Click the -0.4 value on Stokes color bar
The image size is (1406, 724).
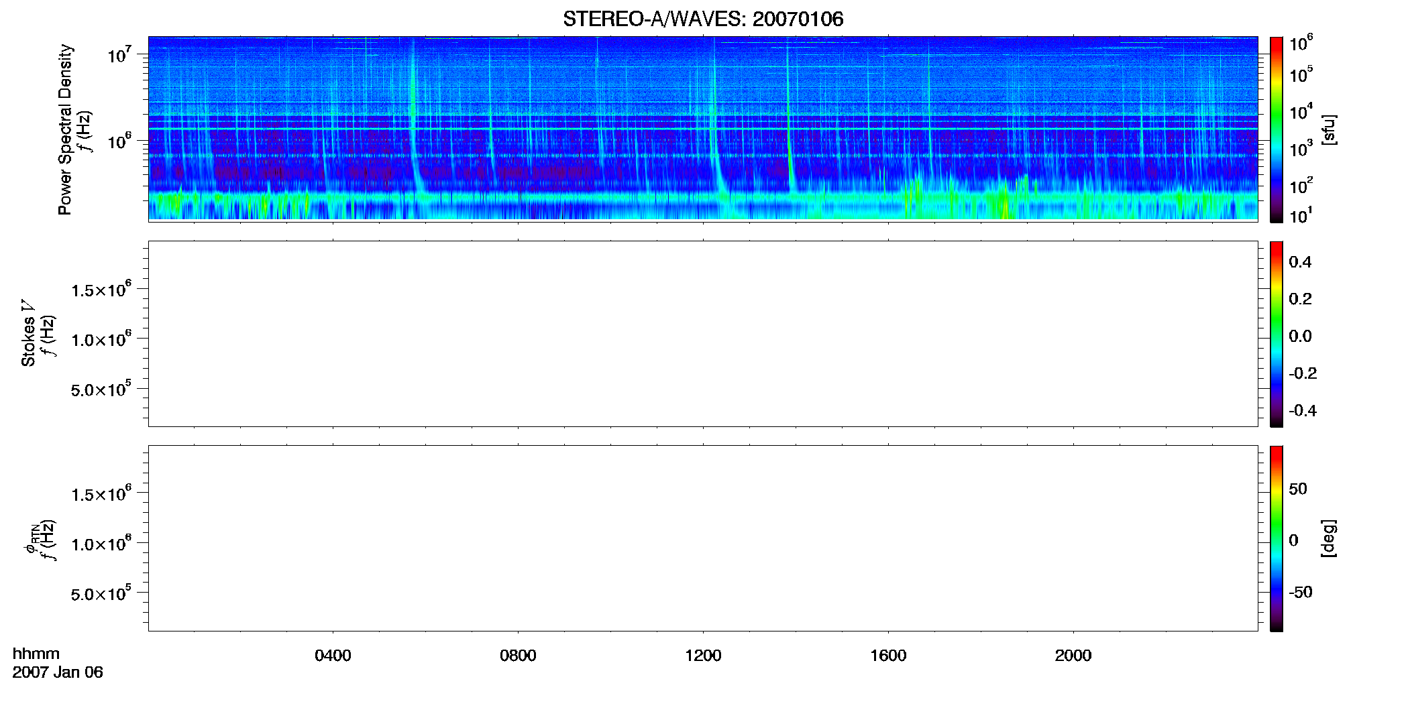coord(1303,410)
